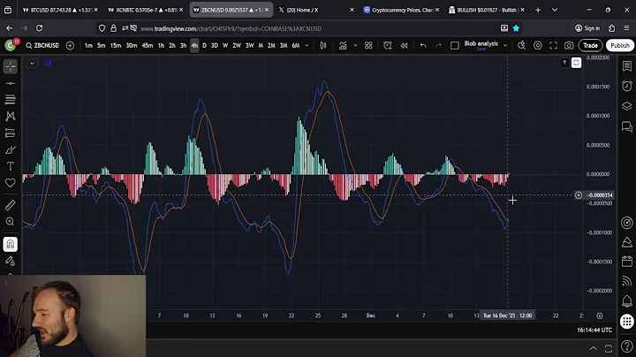Expand the timeframe dropdown arrow

point(307,45)
